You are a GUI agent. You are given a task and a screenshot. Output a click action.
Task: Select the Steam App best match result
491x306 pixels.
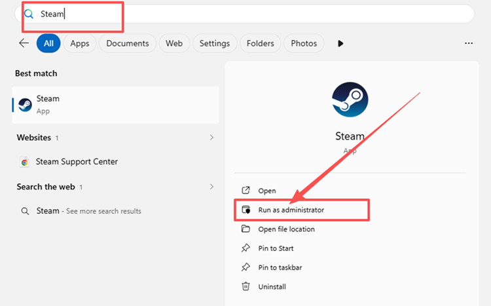[x=115, y=105]
